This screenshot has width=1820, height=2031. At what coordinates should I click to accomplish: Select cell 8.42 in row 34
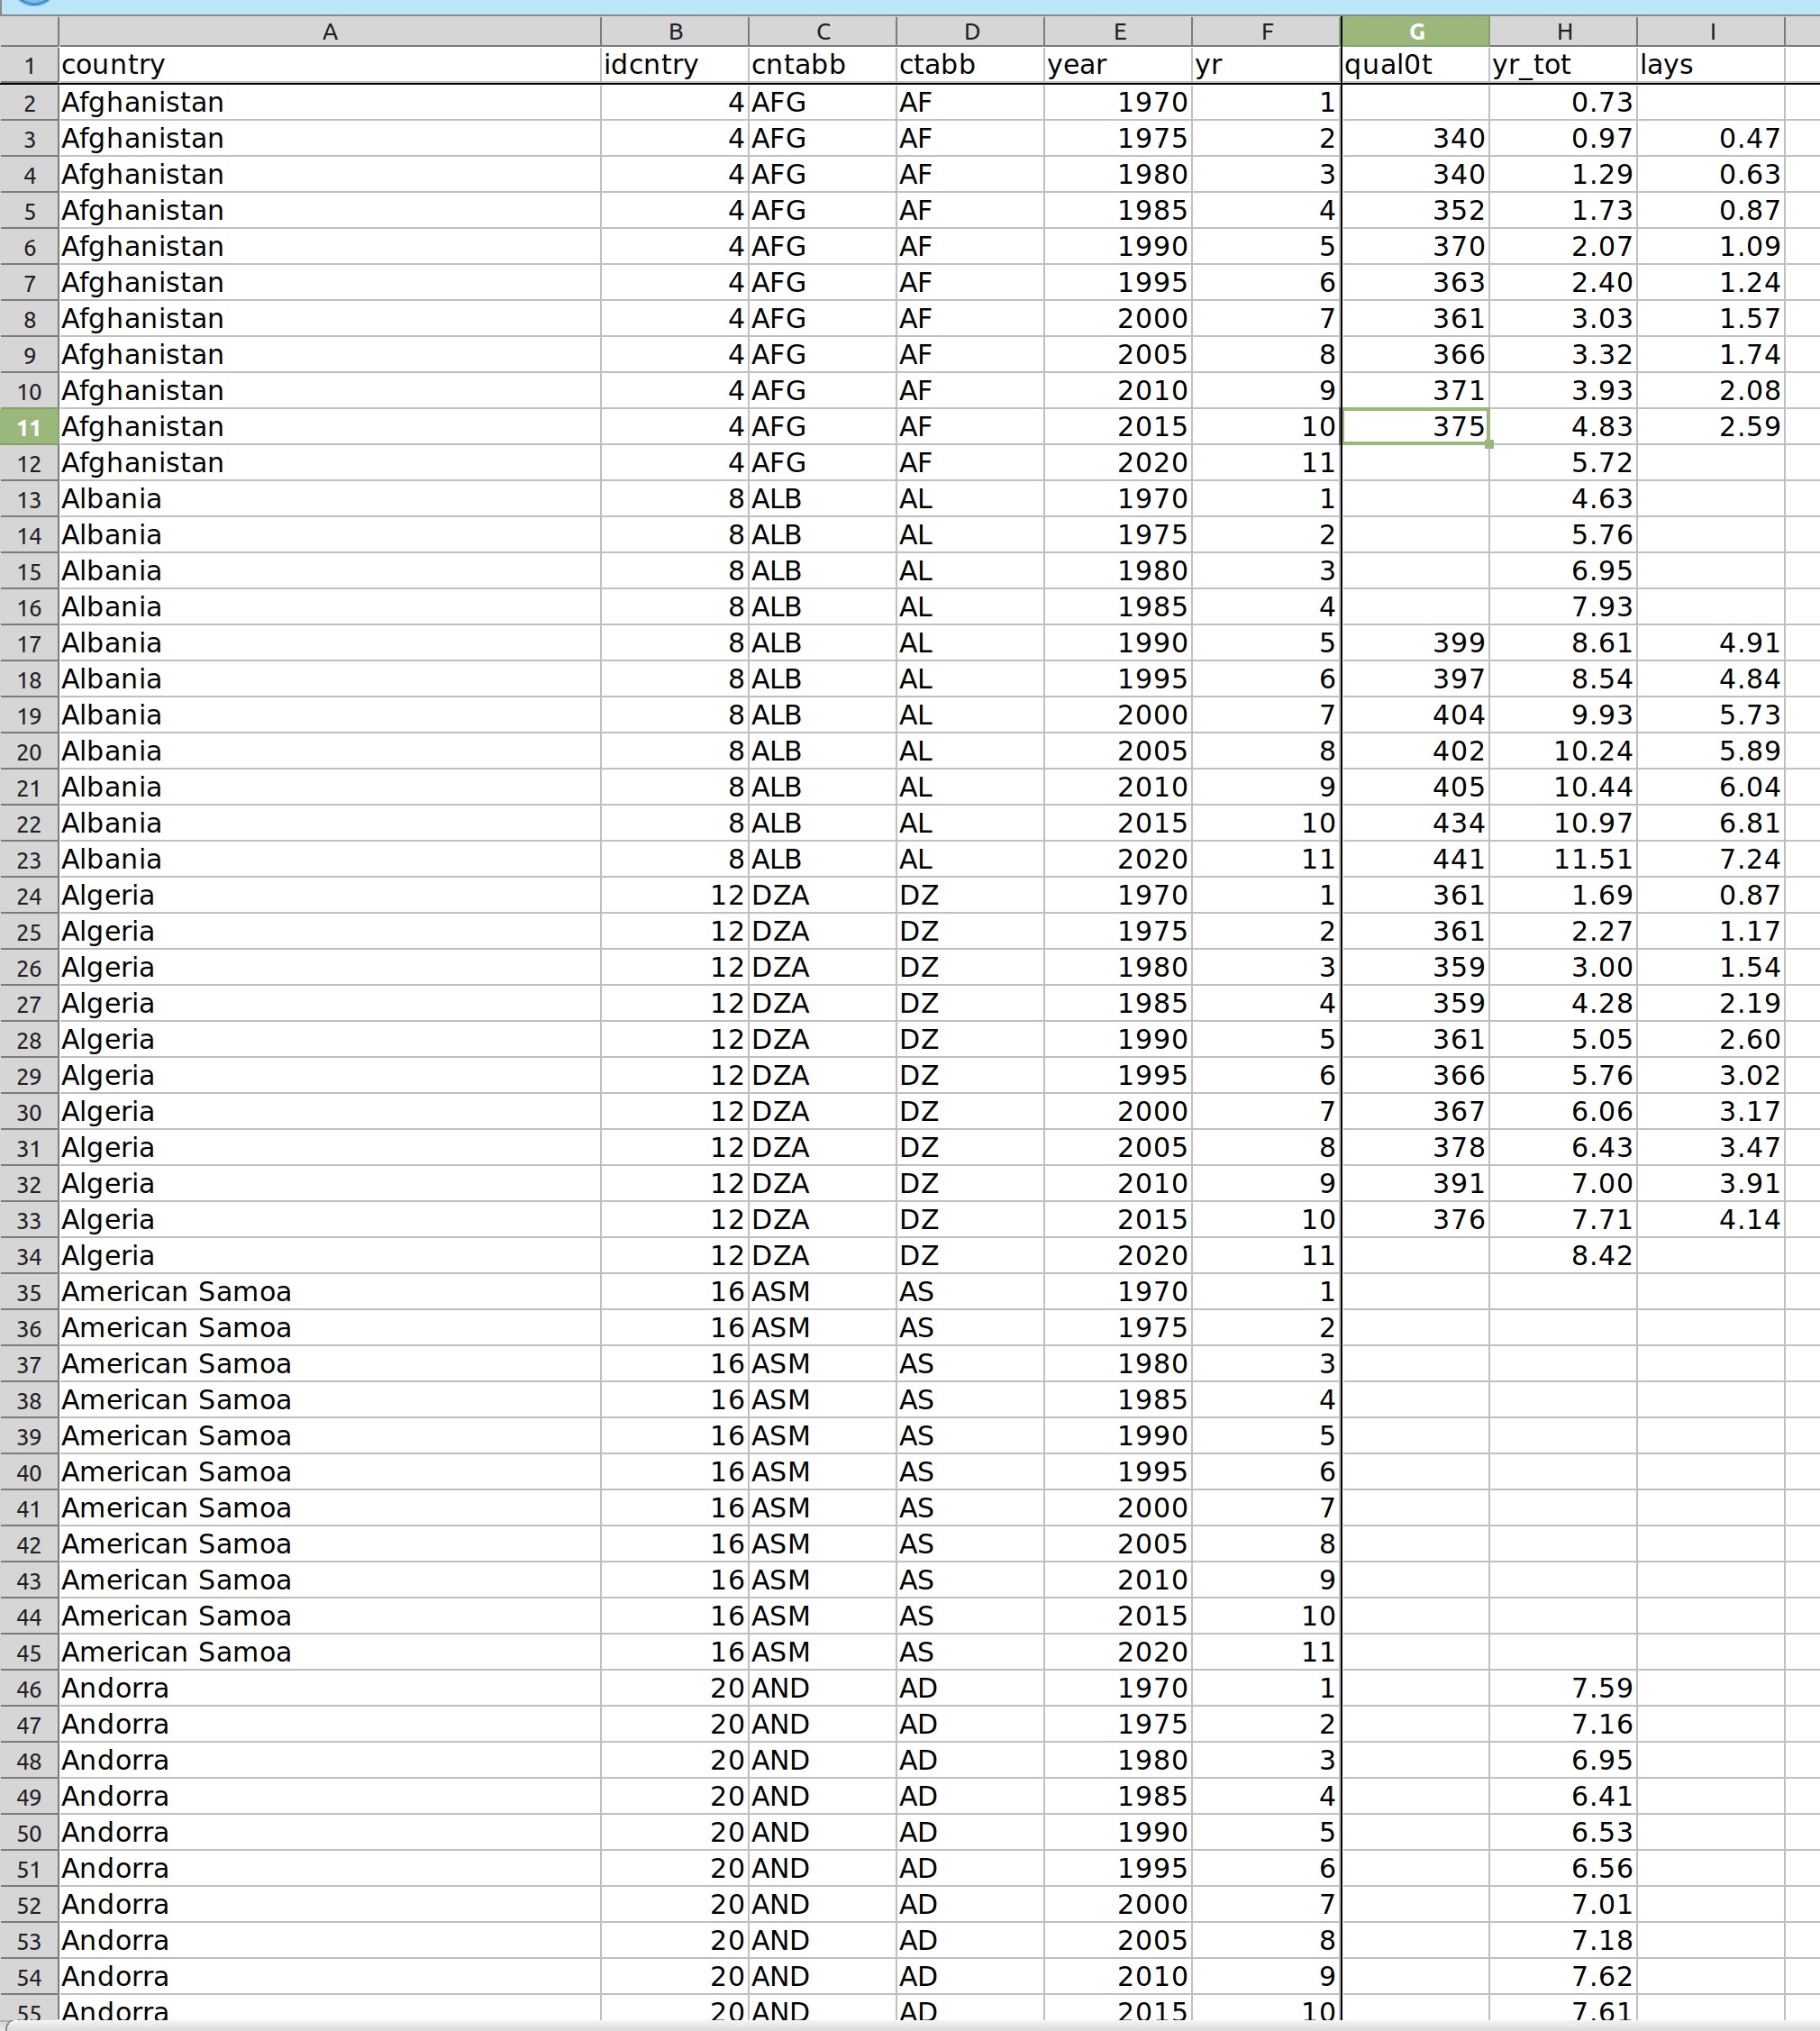pyautogui.click(x=1563, y=1256)
